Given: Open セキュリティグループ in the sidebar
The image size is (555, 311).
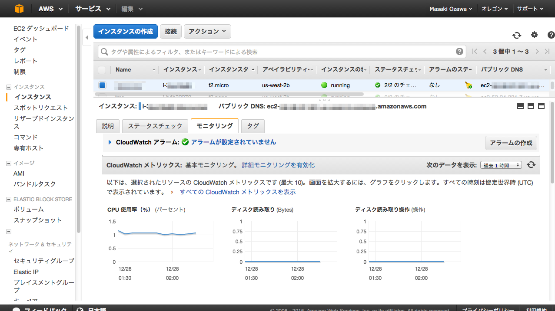Looking at the screenshot, I should point(44,261).
